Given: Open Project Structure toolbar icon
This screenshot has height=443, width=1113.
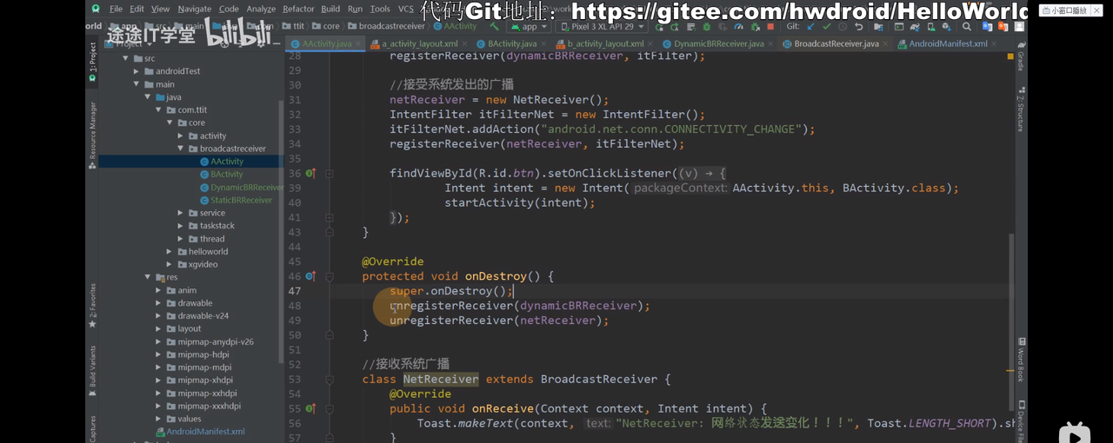Looking at the screenshot, I should (878, 27).
